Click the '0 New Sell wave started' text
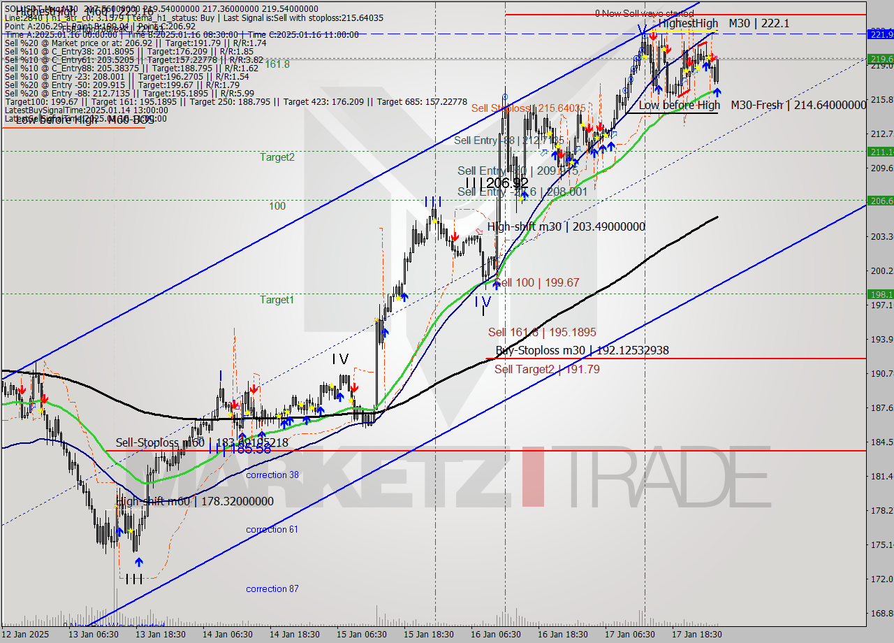Viewport: 894px width, 643px height. tap(643, 13)
